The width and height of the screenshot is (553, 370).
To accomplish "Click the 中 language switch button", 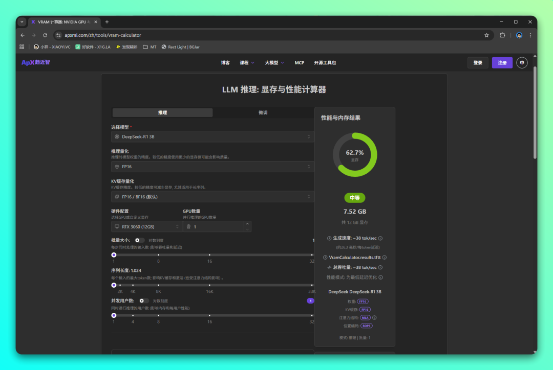I will click(522, 62).
